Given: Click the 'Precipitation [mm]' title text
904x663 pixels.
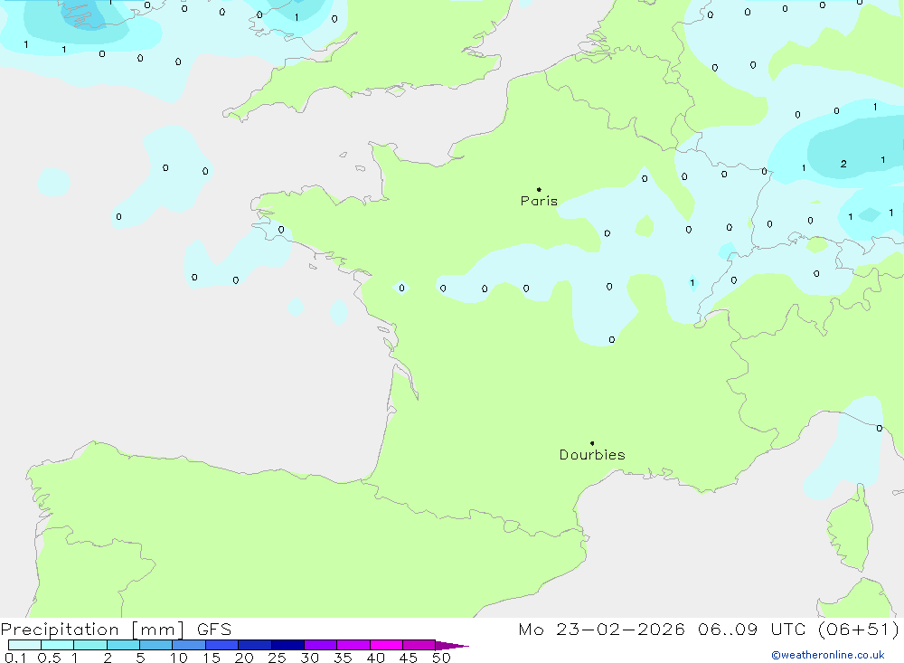Looking at the screenshot, I should 92,630.
